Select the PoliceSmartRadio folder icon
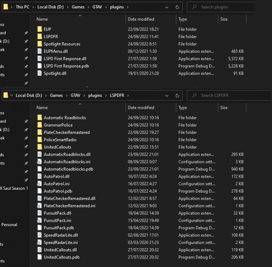The height and width of the screenshot is (267, 272). (40, 140)
